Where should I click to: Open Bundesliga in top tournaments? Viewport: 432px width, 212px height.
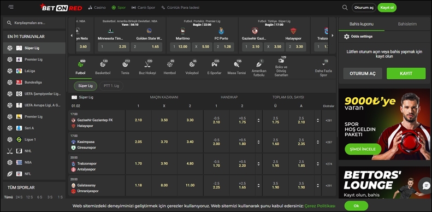34,82
